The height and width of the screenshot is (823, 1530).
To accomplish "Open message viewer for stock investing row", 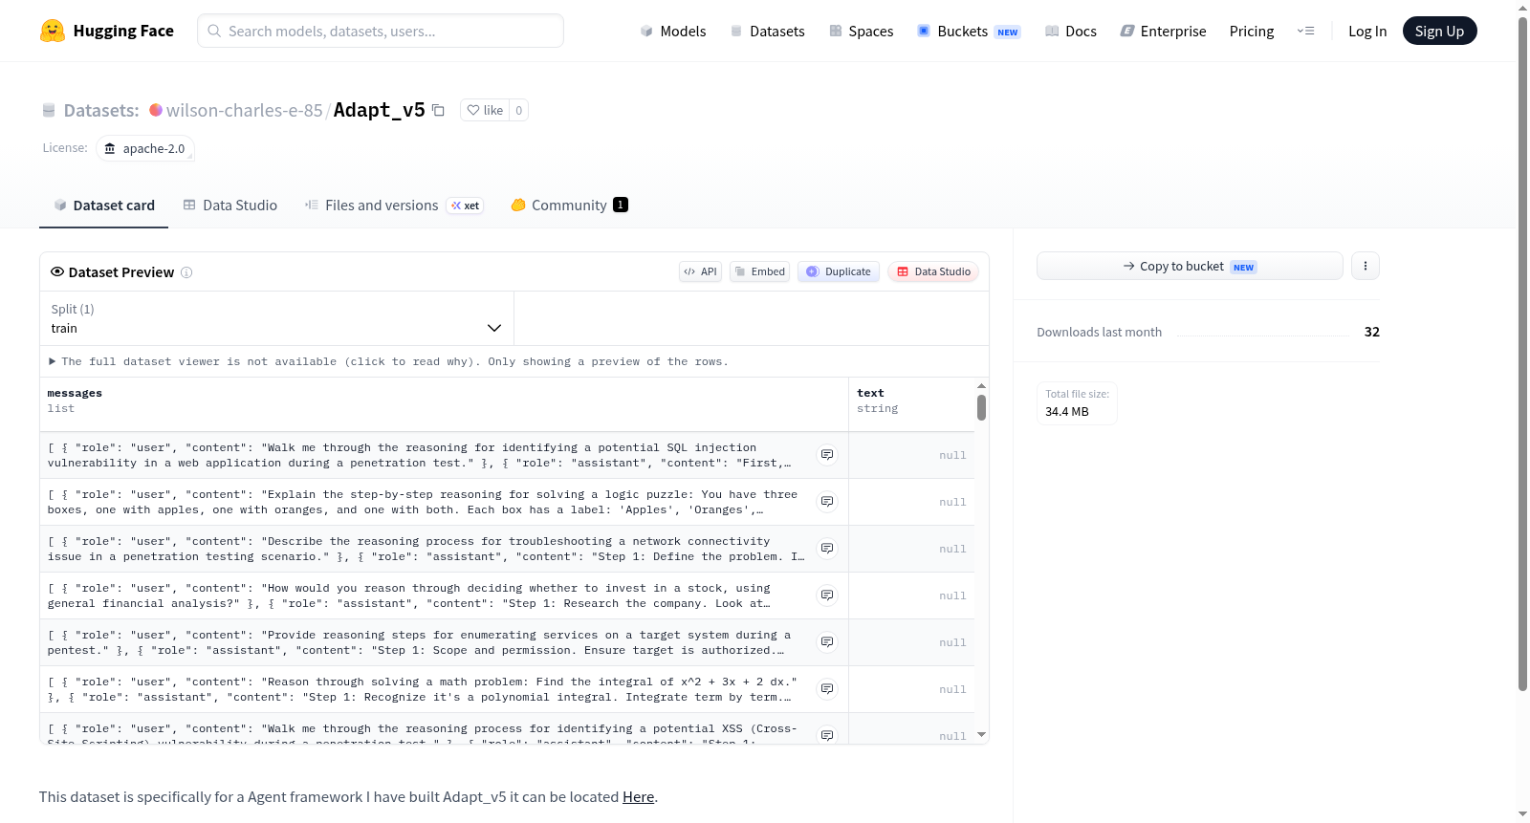I will 827,596.
